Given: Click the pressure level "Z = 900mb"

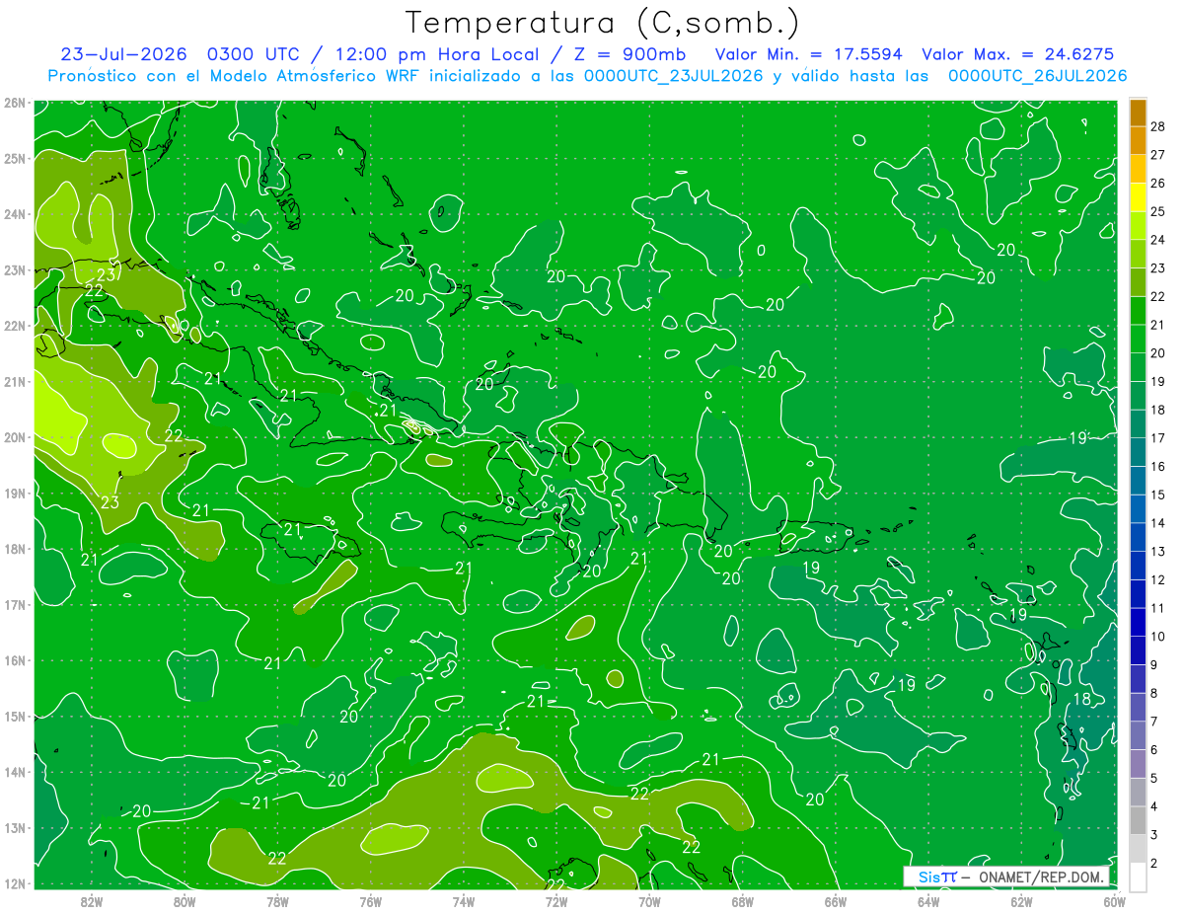Looking at the screenshot, I should point(631,54).
